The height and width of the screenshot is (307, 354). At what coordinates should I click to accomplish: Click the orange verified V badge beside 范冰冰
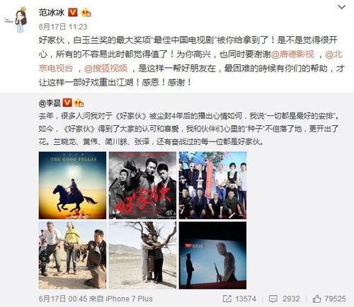point(73,12)
